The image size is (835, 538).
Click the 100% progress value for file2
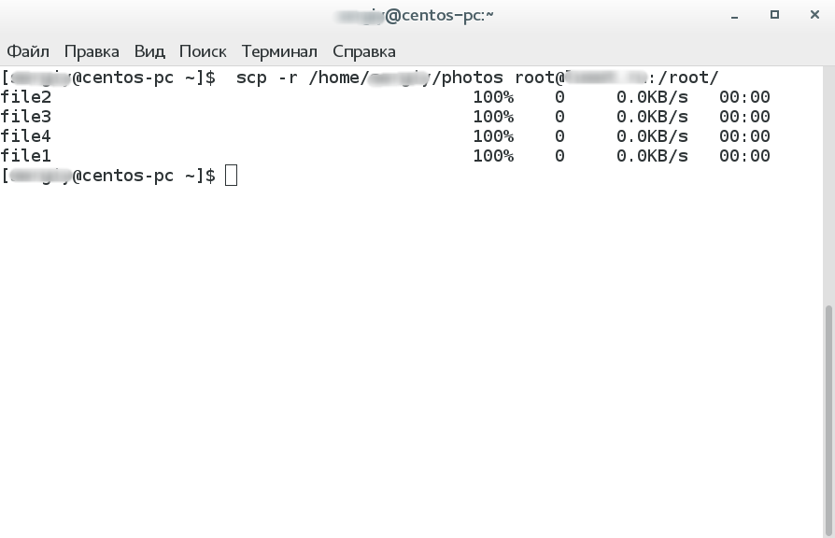[493, 97]
